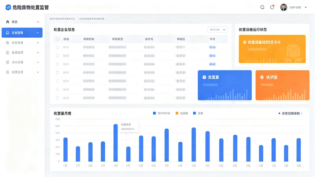Viewport: 315px width, 177px height.
Task: Click the icon beside 处置监管
Action: [7, 72]
